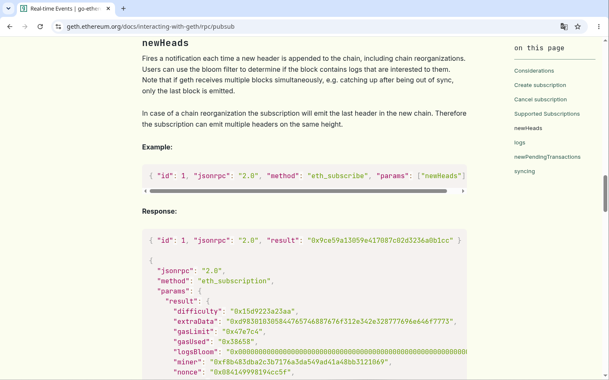Open the tab search dropdown arrow
609x380 pixels.
click(8, 8)
